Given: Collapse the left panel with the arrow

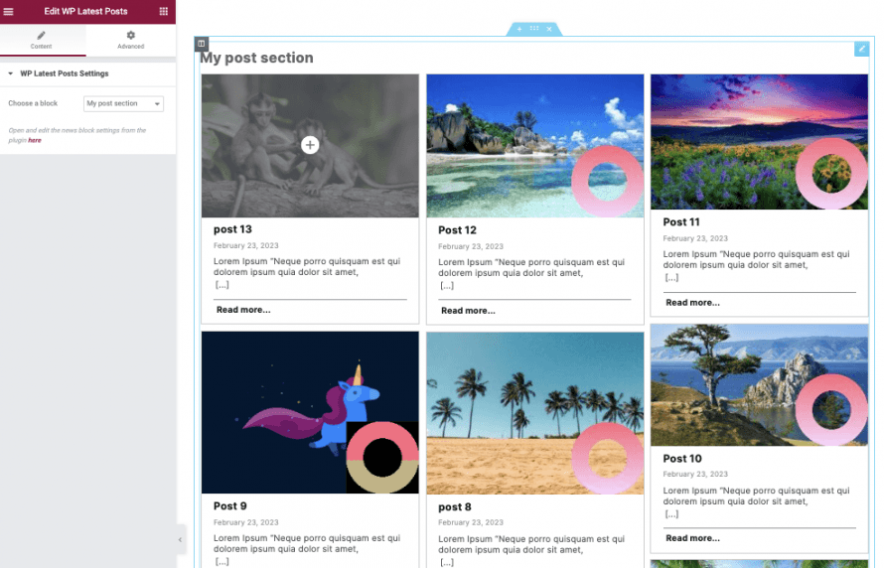Looking at the screenshot, I should point(181,540).
